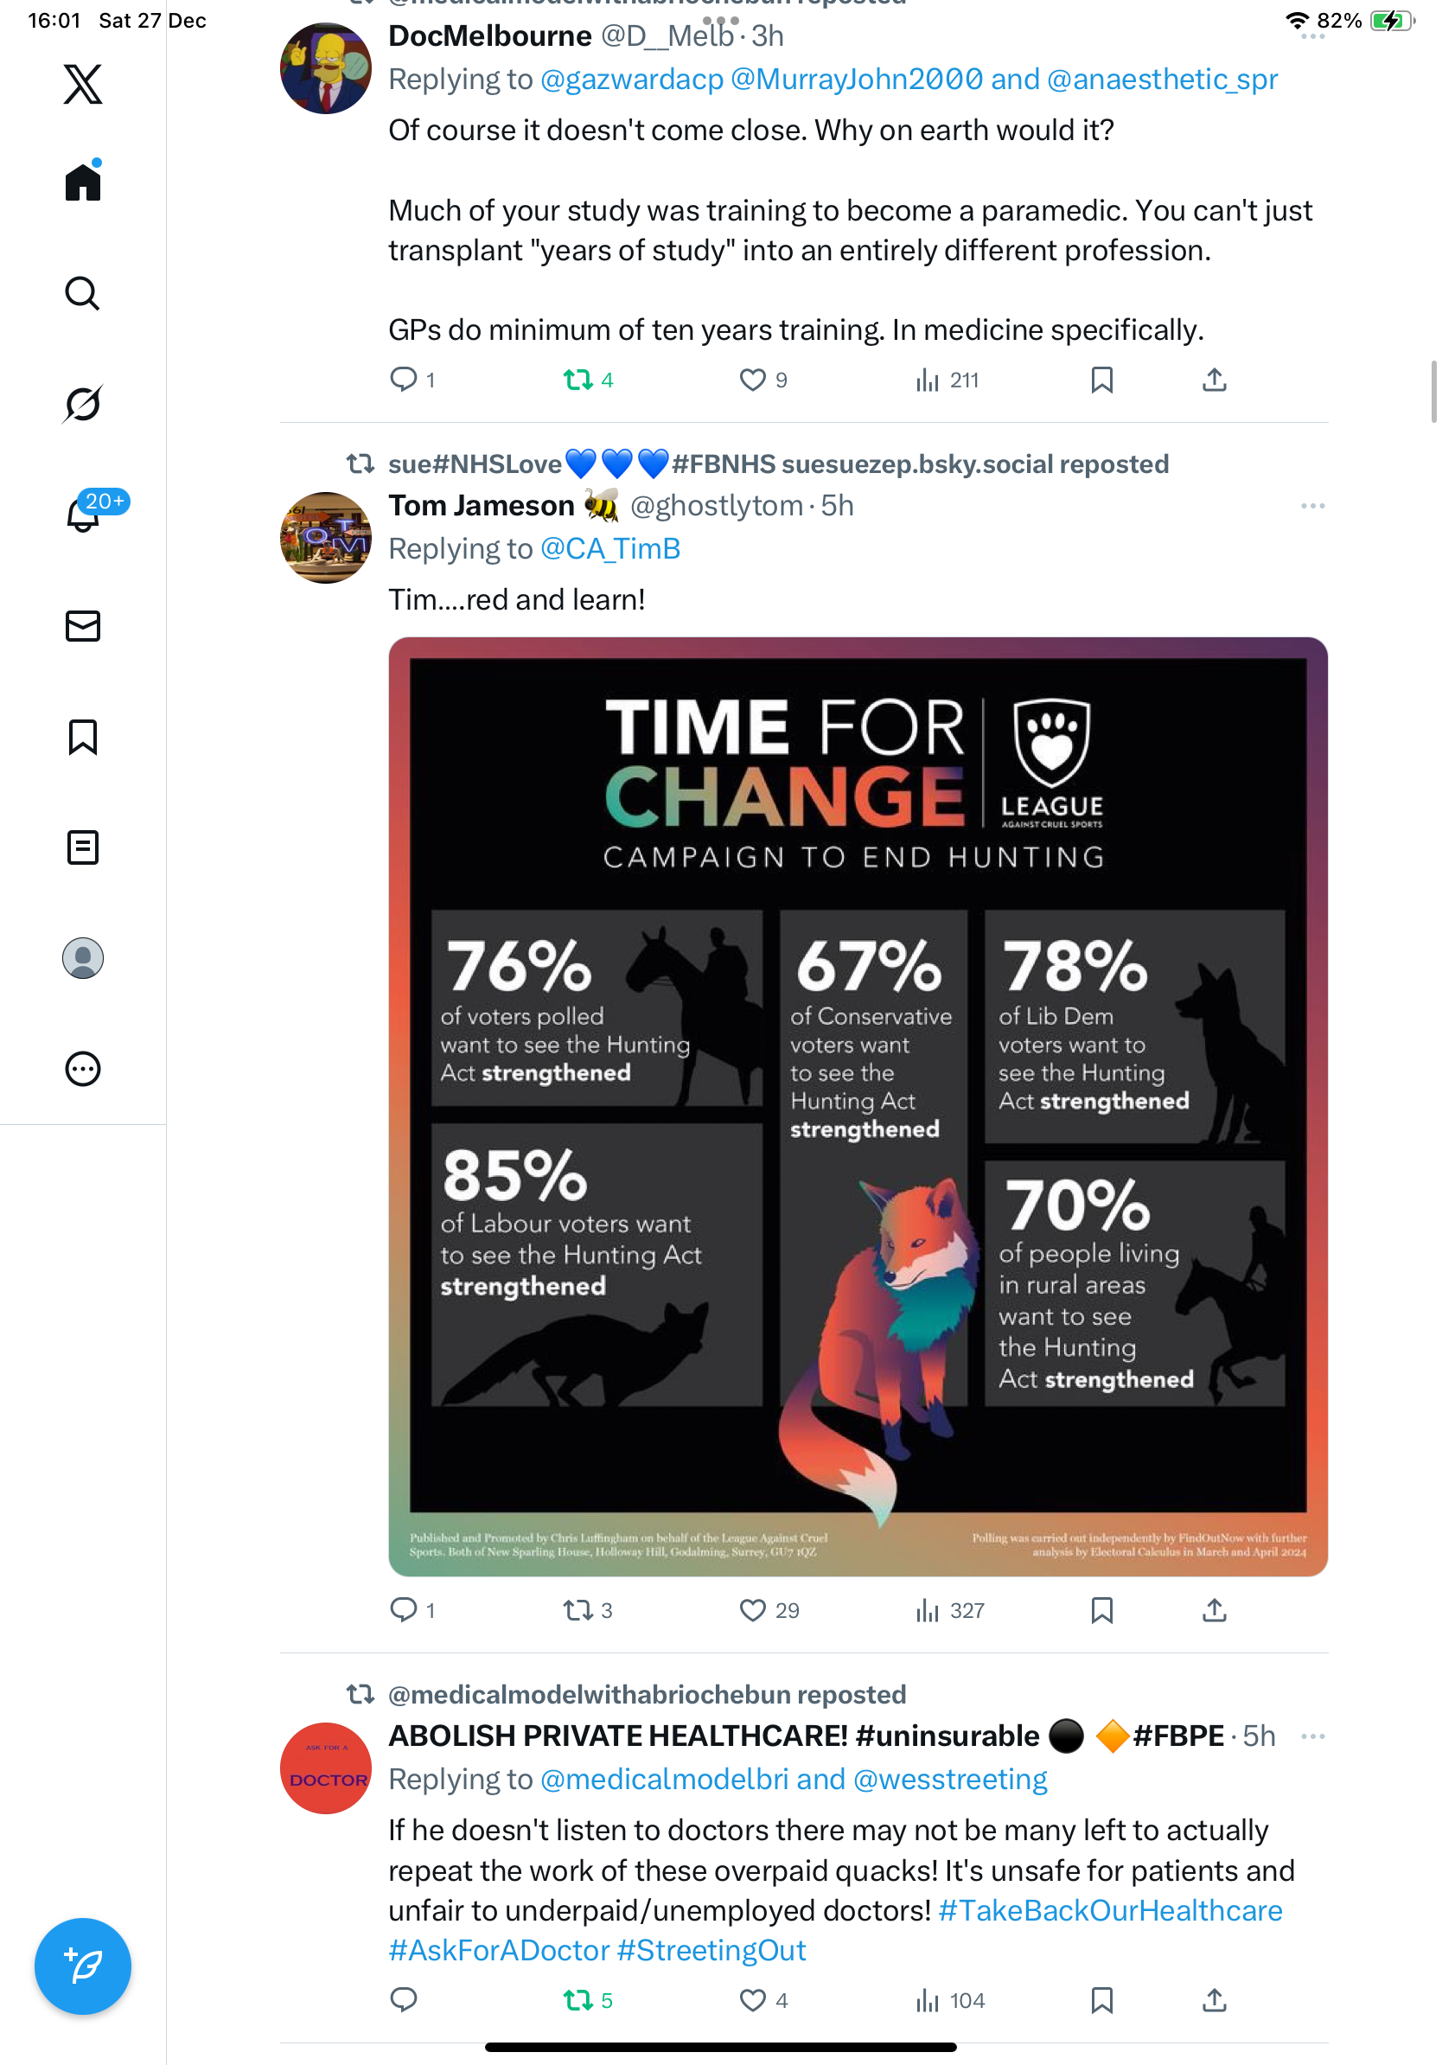Image resolution: width=1442 pixels, height=2065 pixels.
Task: Open the Time For Change infographic image
Action: pyautogui.click(x=858, y=1106)
